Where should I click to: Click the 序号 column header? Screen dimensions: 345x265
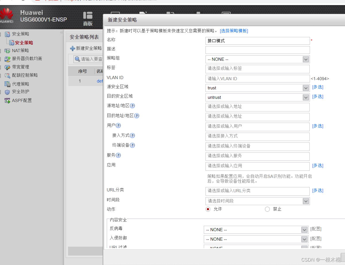[82, 71]
